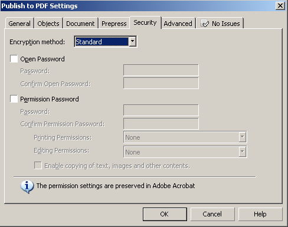Click the Confirm Permission Password field

coord(161,124)
